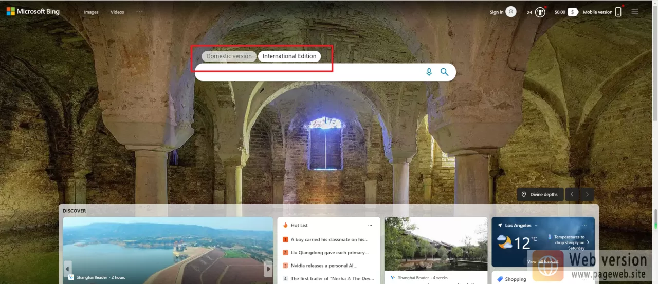Click the DISCOVER section heading
The height and width of the screenshot is (284, 658).
pos(75,211)
